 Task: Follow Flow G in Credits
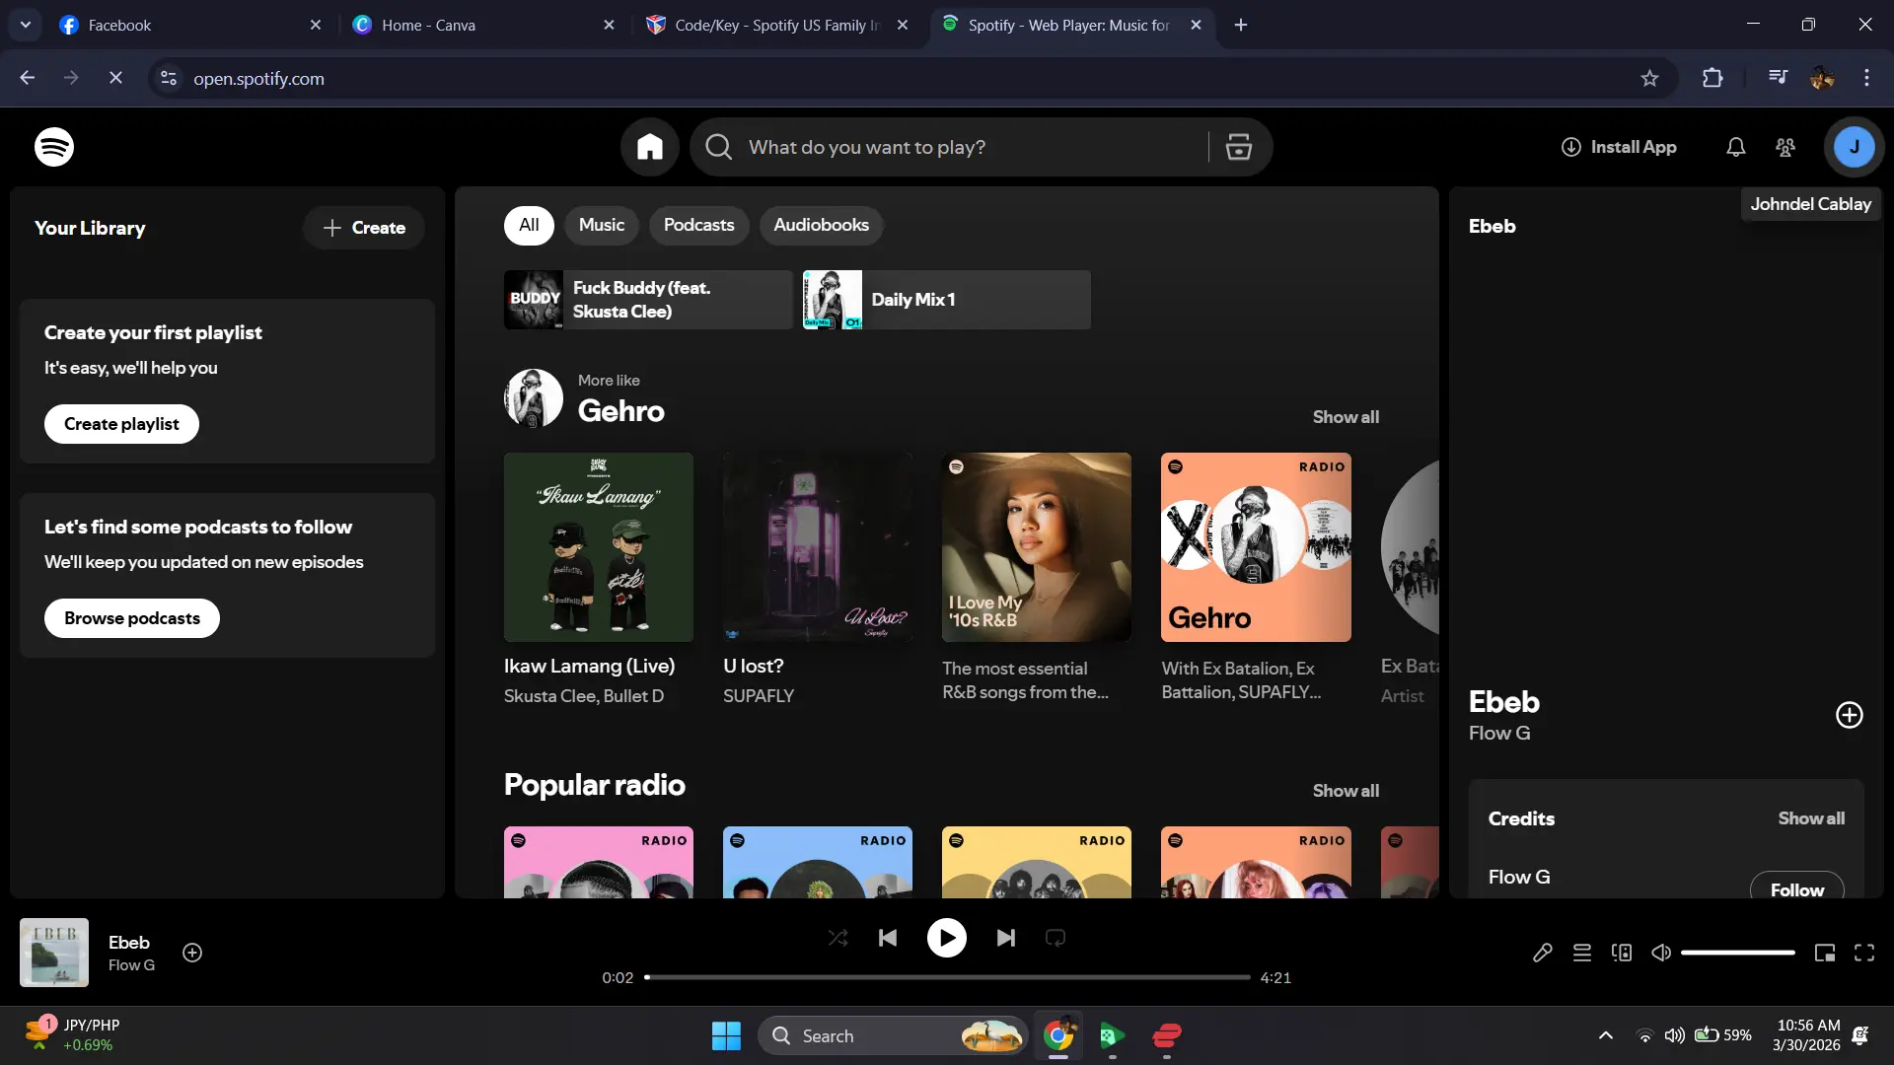coord(1796,889)
